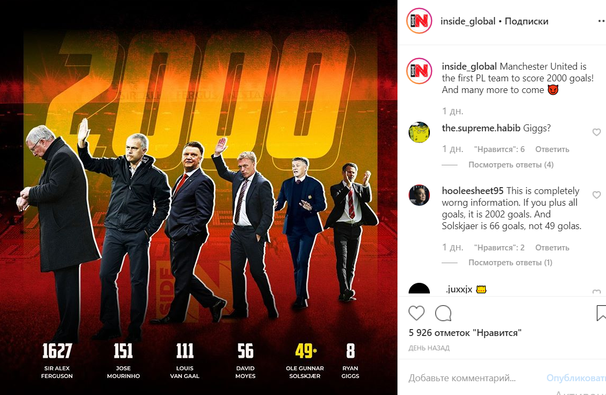Reply to hooleesheet95's comment via Ответить
606x395 pixels.
pyautogui.click(x=552, y=248)
